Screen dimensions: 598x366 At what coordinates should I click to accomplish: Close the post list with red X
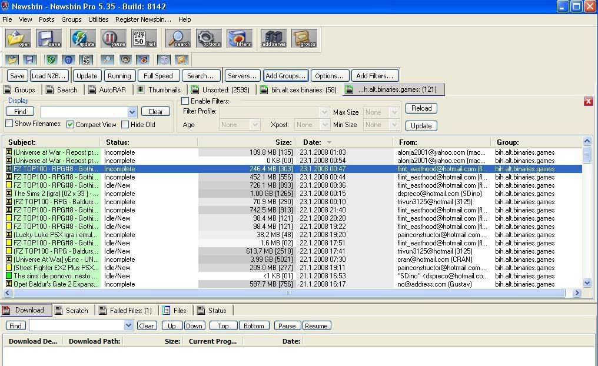(588, 101)
